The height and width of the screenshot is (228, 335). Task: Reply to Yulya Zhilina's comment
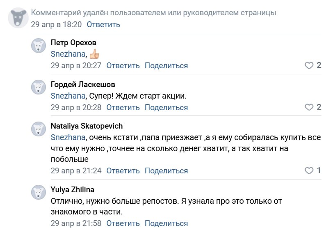pos(123,223)
